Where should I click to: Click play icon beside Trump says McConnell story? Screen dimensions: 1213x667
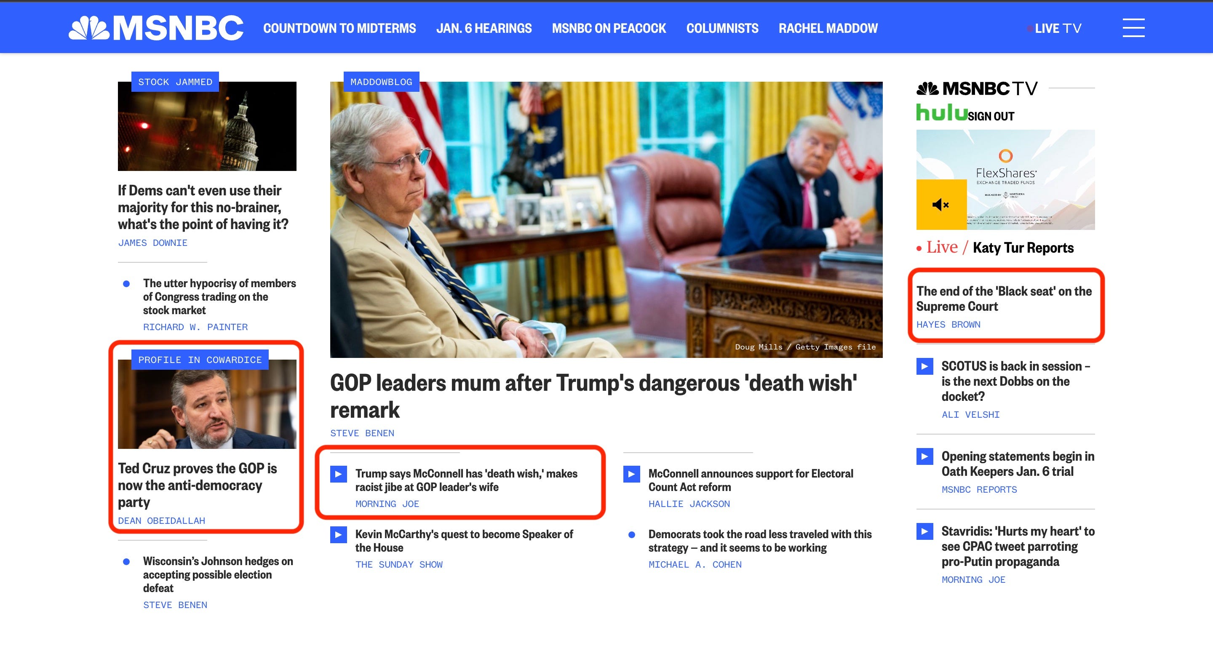click(339, 474)
